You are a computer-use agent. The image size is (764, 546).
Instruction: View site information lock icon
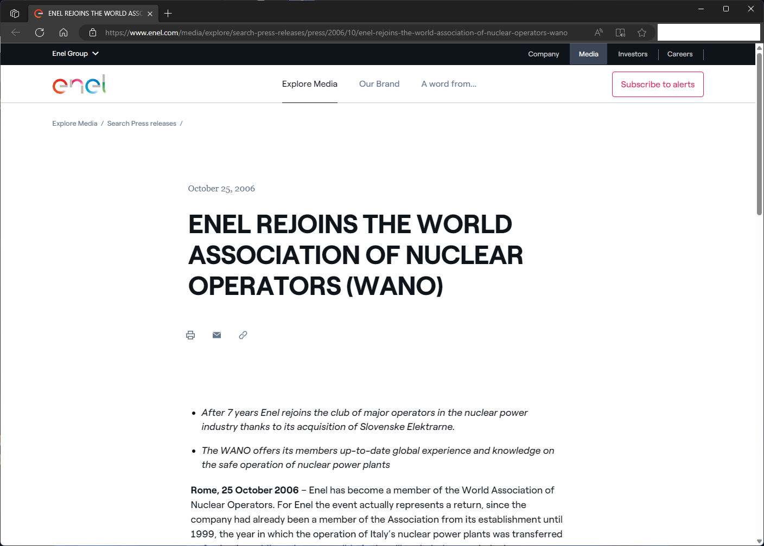click(93, 33)
